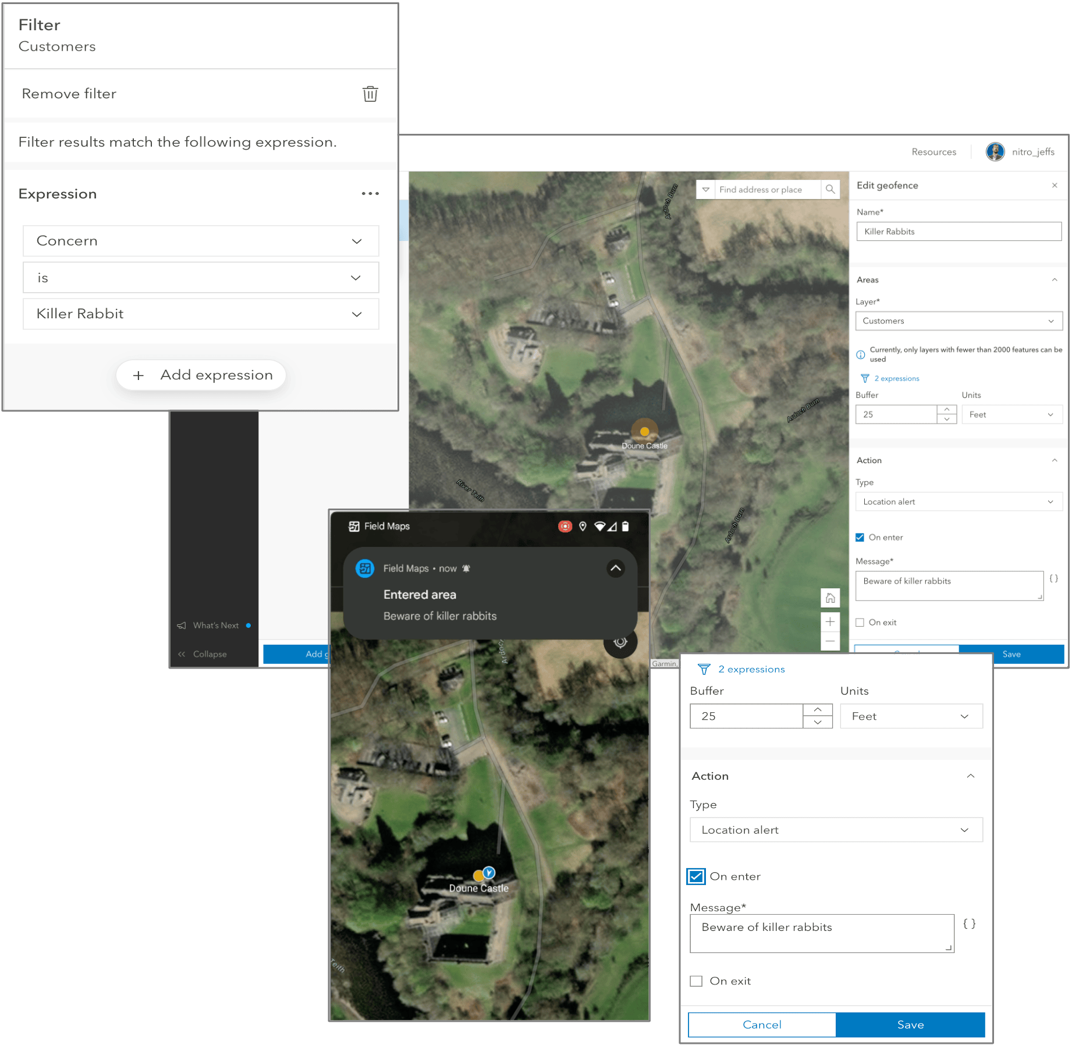This screenshot has height=1045, width=1072.
Task: Click the Add expression button
Action: 201,375
